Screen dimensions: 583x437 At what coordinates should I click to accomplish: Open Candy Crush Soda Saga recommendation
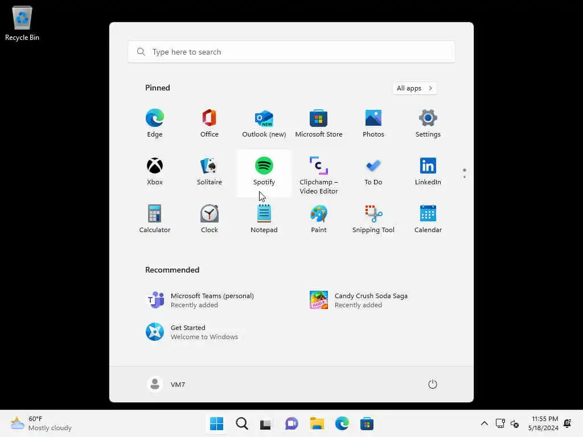point(373,300)
